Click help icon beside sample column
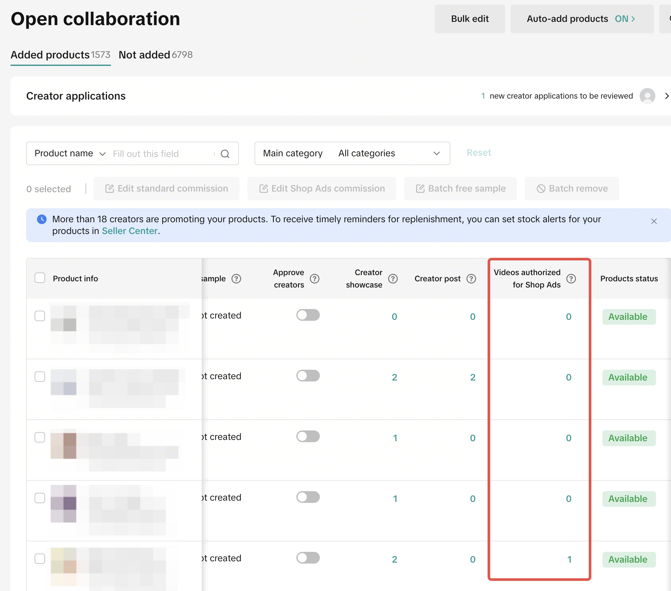The height and width of the screenshot is (591, 671). point(236,279)
